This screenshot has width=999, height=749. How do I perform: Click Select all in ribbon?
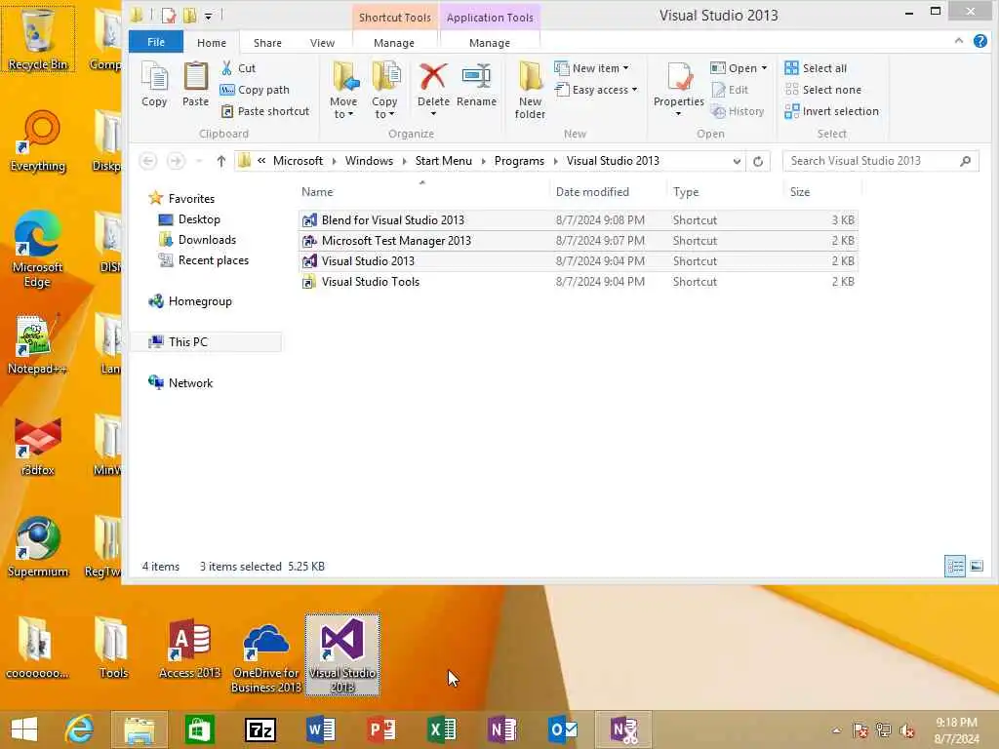816,68
